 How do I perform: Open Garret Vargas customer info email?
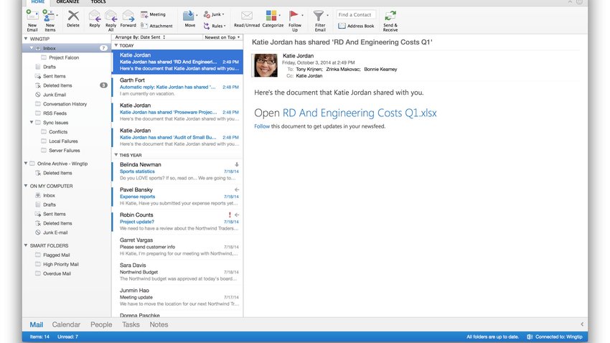click(x=177, y=247)
